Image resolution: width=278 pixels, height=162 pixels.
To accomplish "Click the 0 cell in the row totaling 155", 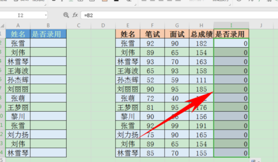I will 231,153.
